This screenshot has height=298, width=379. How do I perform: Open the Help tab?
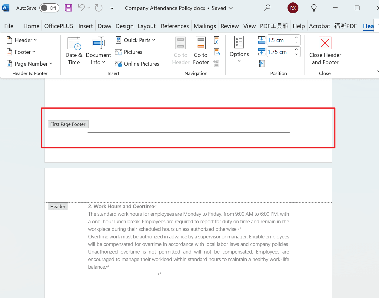[x=299, y=26]
